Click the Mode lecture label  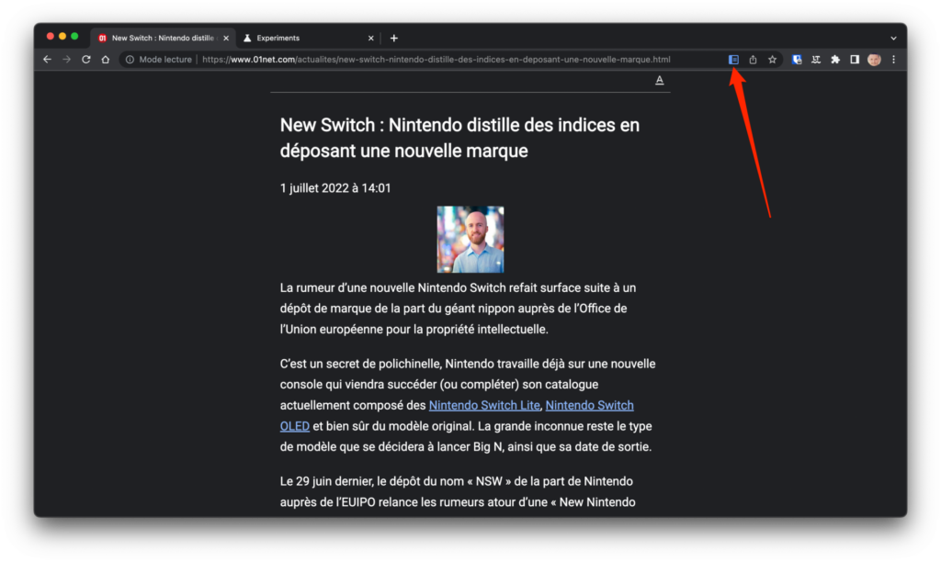coord(165,60)
